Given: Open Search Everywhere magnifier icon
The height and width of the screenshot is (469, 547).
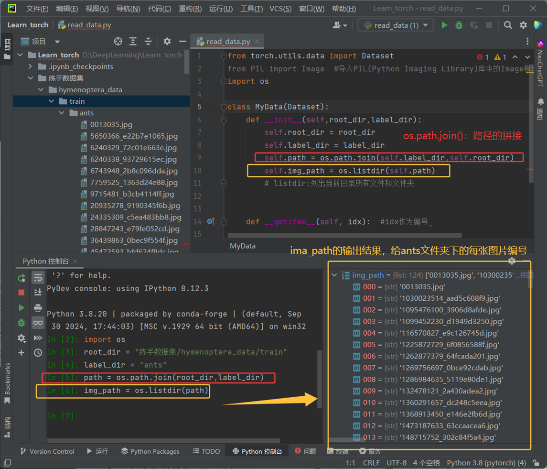Looking at the screenshot, I should click(x=508, y=25).
